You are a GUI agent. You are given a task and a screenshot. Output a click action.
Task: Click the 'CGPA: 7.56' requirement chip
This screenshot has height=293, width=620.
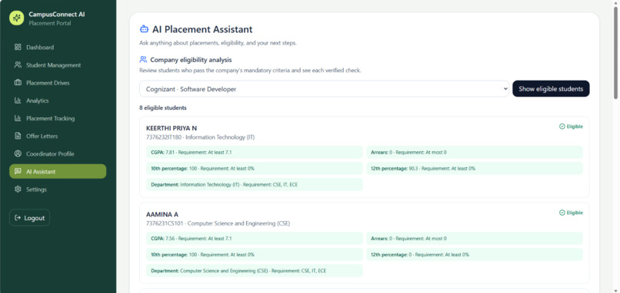(255, 239)
